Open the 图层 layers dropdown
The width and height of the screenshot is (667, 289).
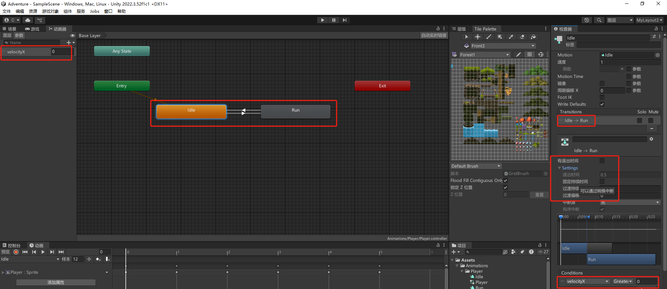[x=620, y=20]
